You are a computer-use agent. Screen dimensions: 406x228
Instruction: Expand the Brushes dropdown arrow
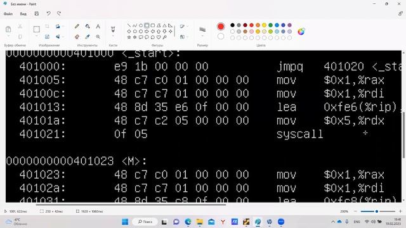(x=113, y=36)
